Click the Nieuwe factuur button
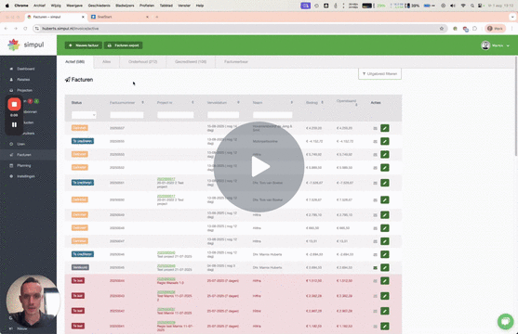 coord(84,45)
